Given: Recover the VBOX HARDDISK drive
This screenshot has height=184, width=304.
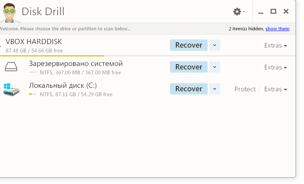Looking at the screenshot, I should [189, 45].
